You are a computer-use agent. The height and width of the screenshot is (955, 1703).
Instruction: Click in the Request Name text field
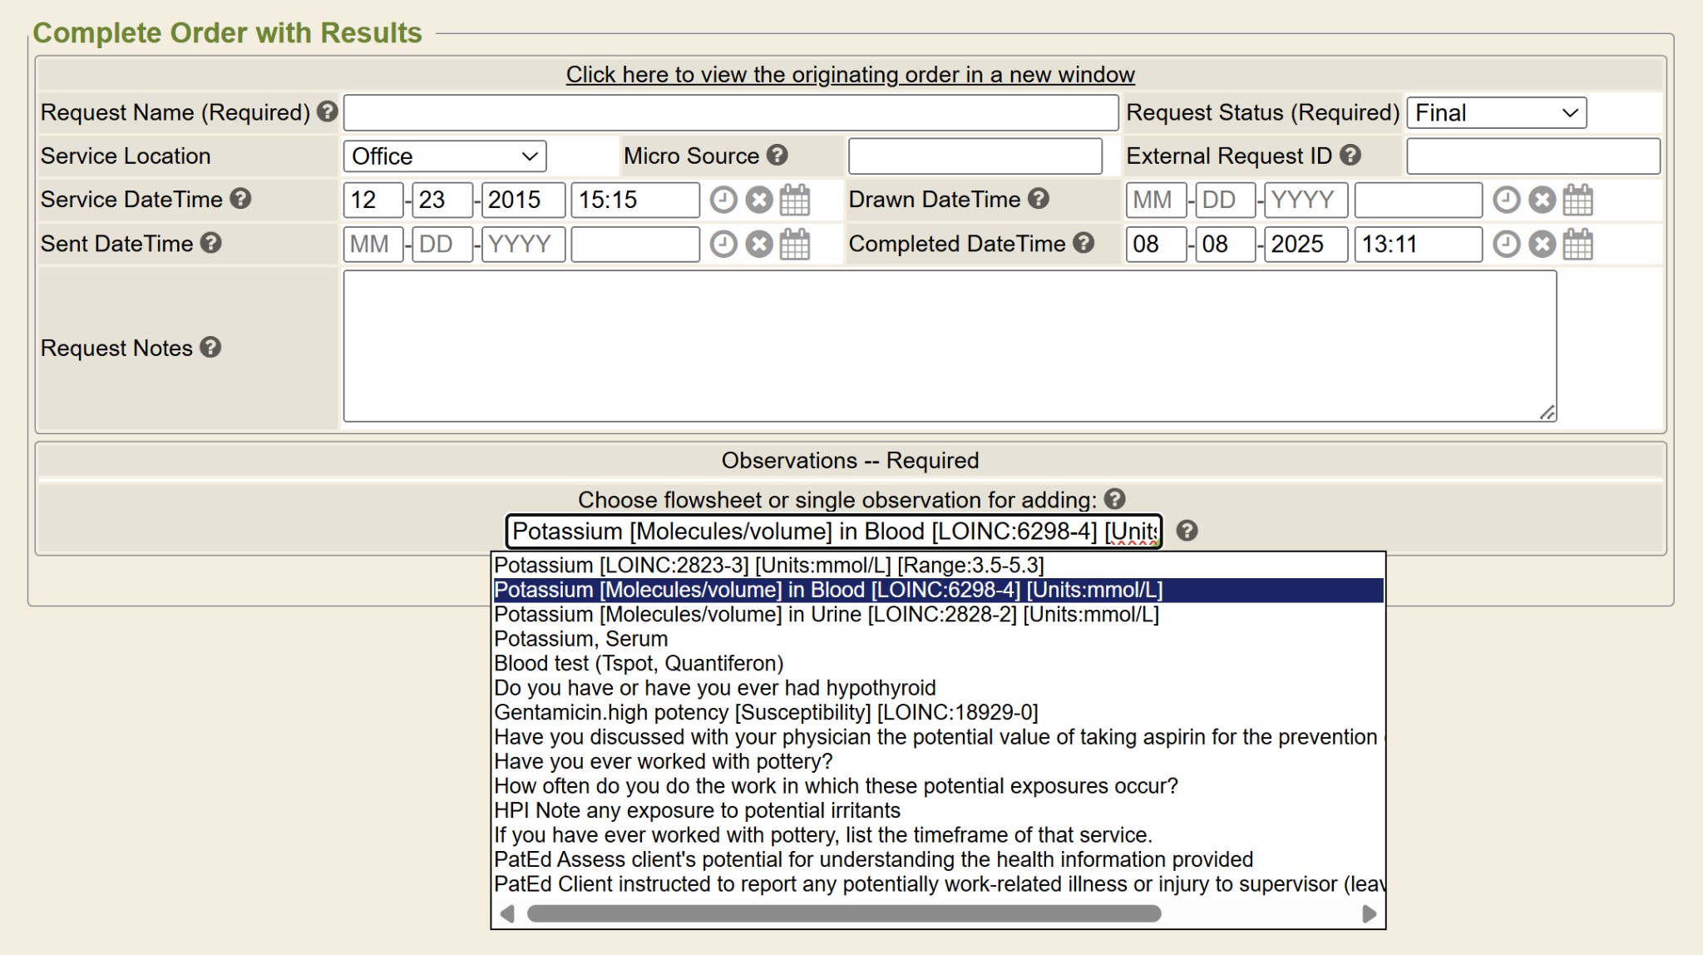click(730, 112)
